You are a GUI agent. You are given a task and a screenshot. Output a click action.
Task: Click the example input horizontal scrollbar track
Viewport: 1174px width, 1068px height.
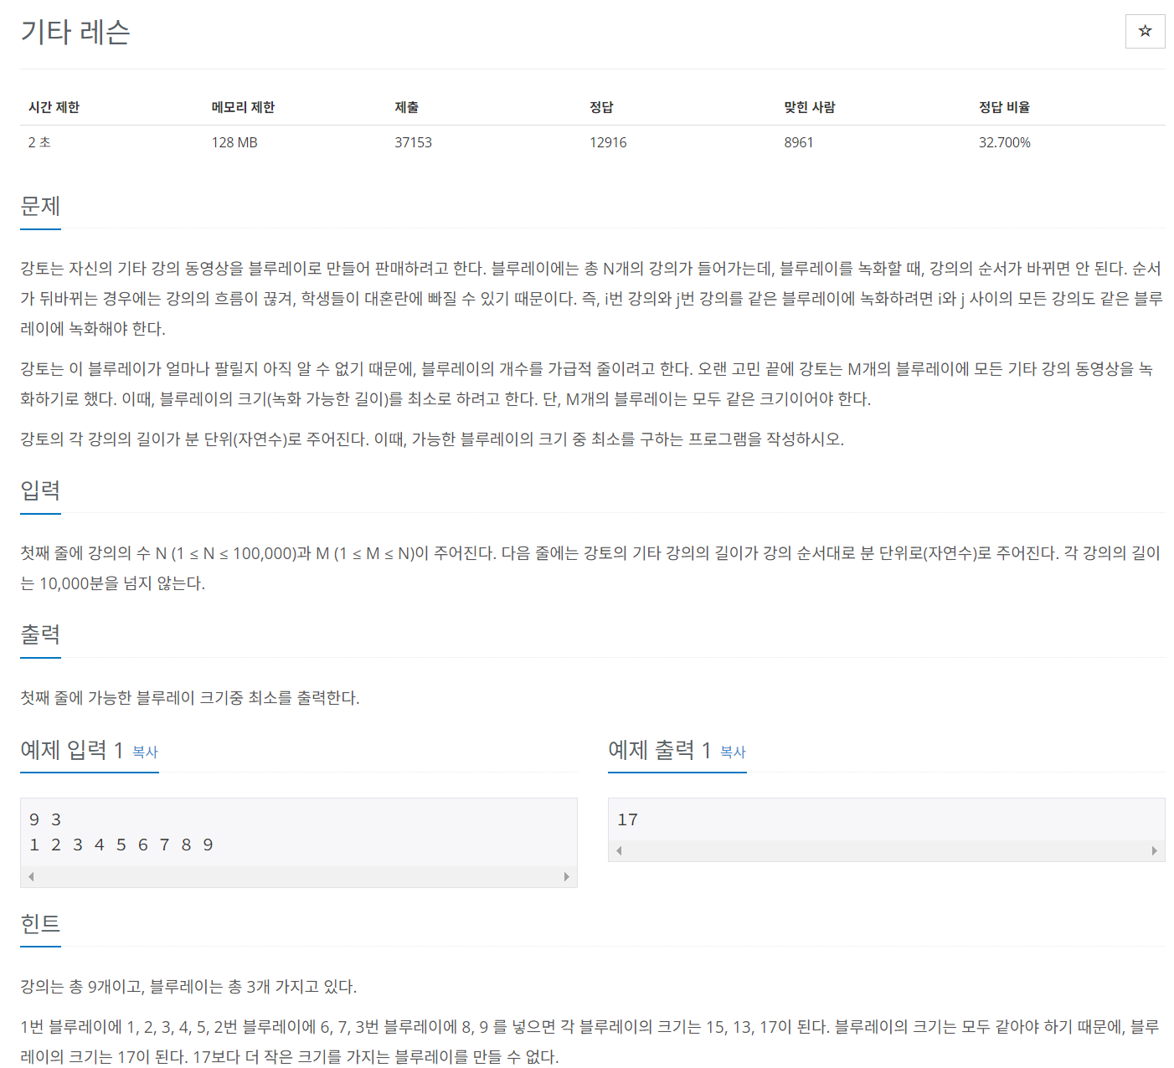click(x=299, y=876)
